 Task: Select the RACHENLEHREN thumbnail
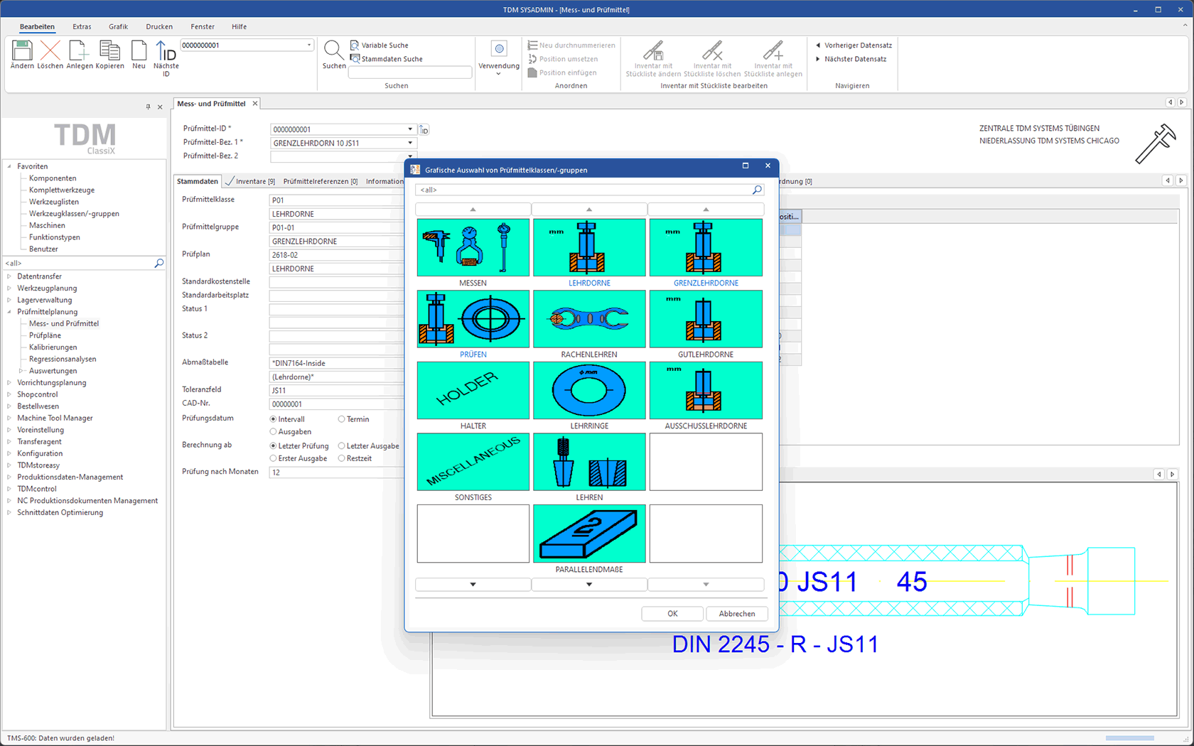click(x=589, y=319)
